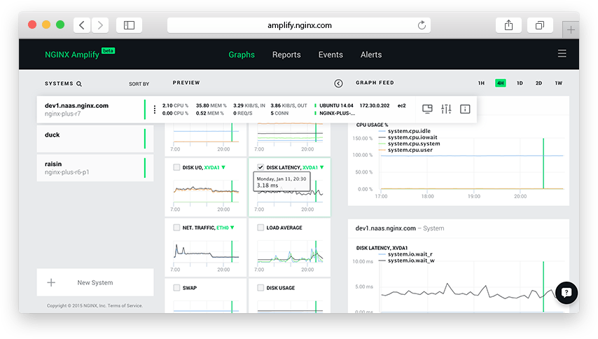Click the system.io.wait_w legend entry
This screenshot has width=598, height=339.
407,261
